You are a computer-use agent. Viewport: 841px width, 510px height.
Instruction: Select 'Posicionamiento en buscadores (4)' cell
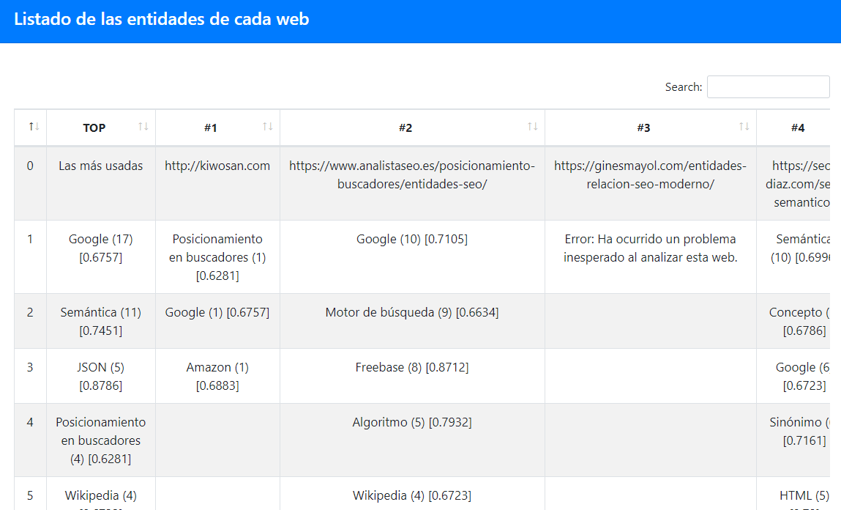[x=101, y=440]
